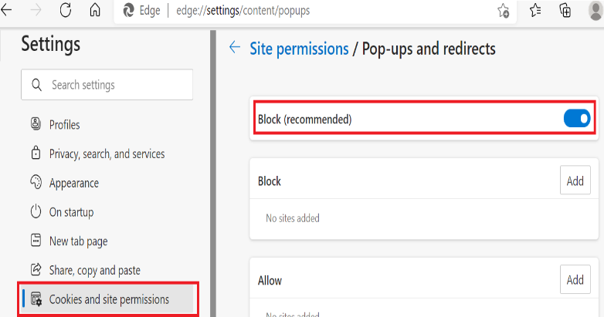This screenshot has height=317, width=604.
Task: Select Cookies and site permissions
Action: (109, 299)
